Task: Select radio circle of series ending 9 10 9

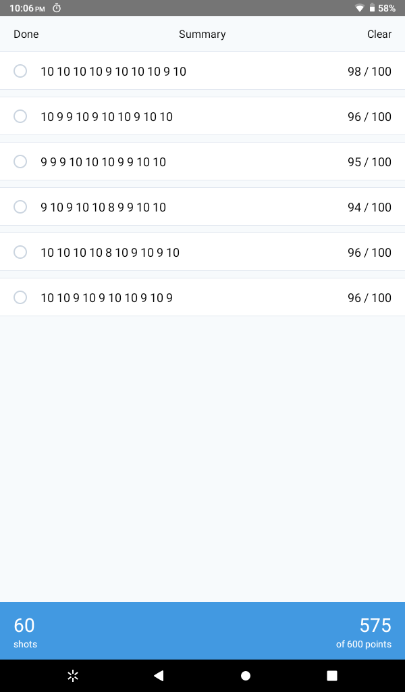Action: pos(20,297)
